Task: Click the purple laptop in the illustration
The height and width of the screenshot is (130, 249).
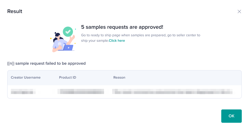Action: [68, 47]
